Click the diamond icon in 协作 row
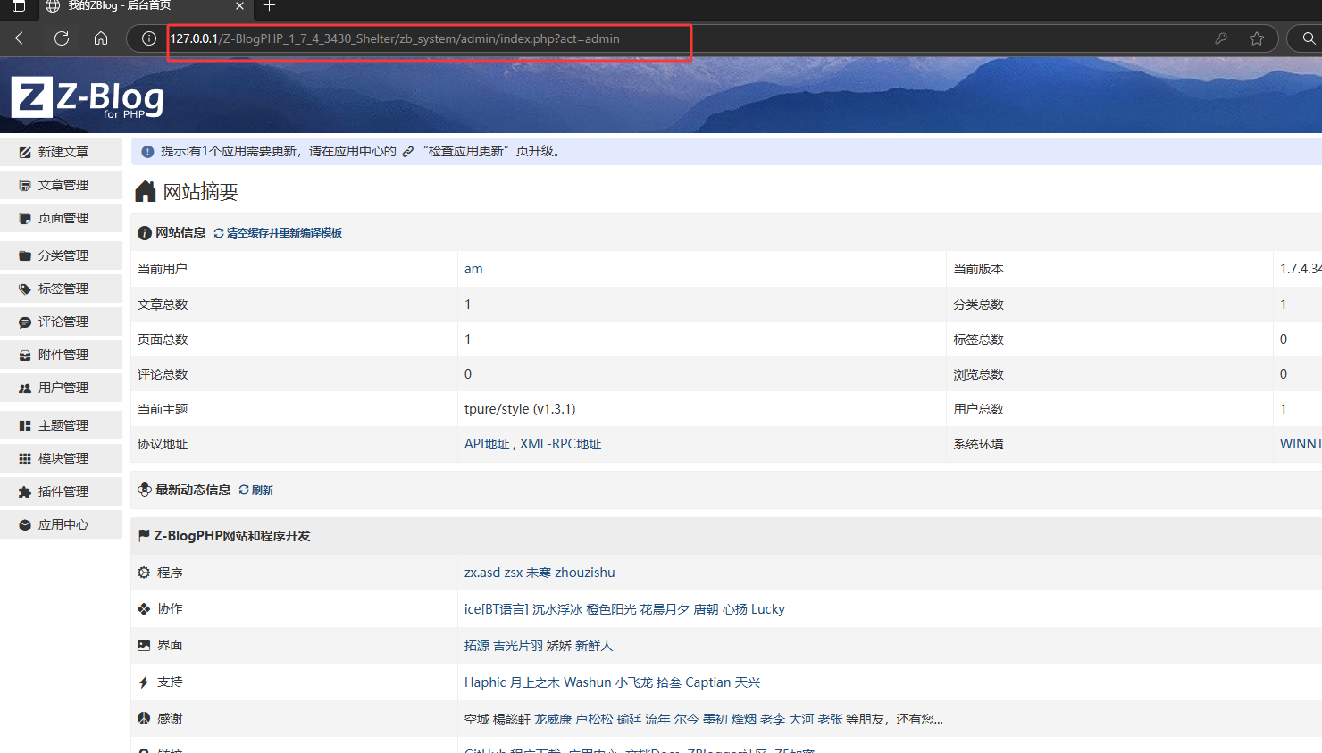Viewport: 1322px width, 753px height. click(144, 609)
